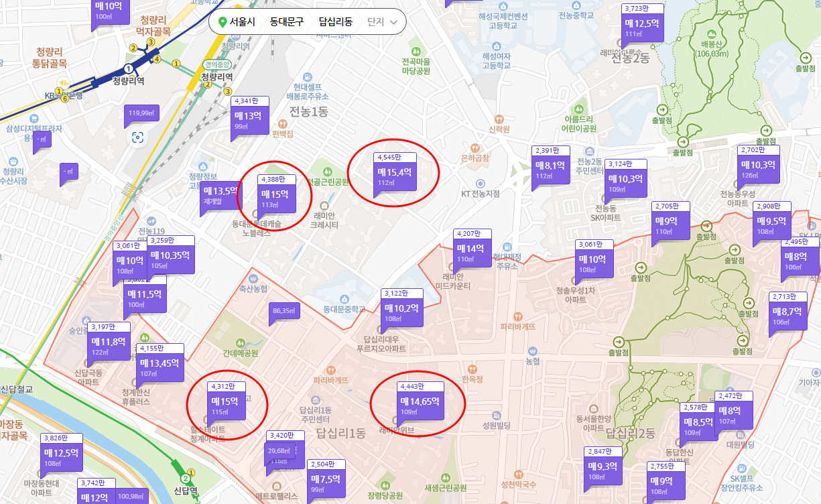Click the 한옥정 restaurant icon
Screen dimensions: 821x504
472,369
